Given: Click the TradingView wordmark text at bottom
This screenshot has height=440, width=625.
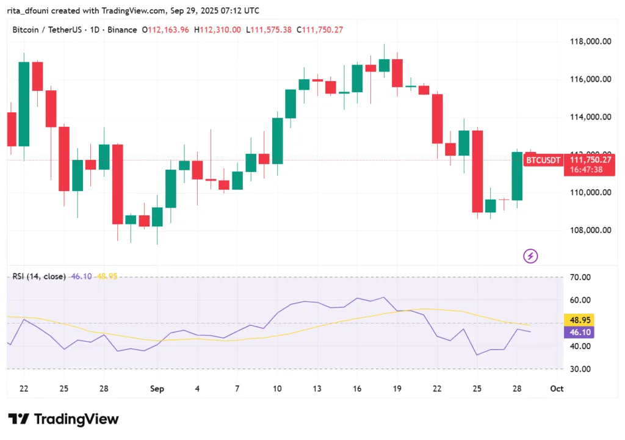Looking at the screenshot, I should click(x=76, y=419).
